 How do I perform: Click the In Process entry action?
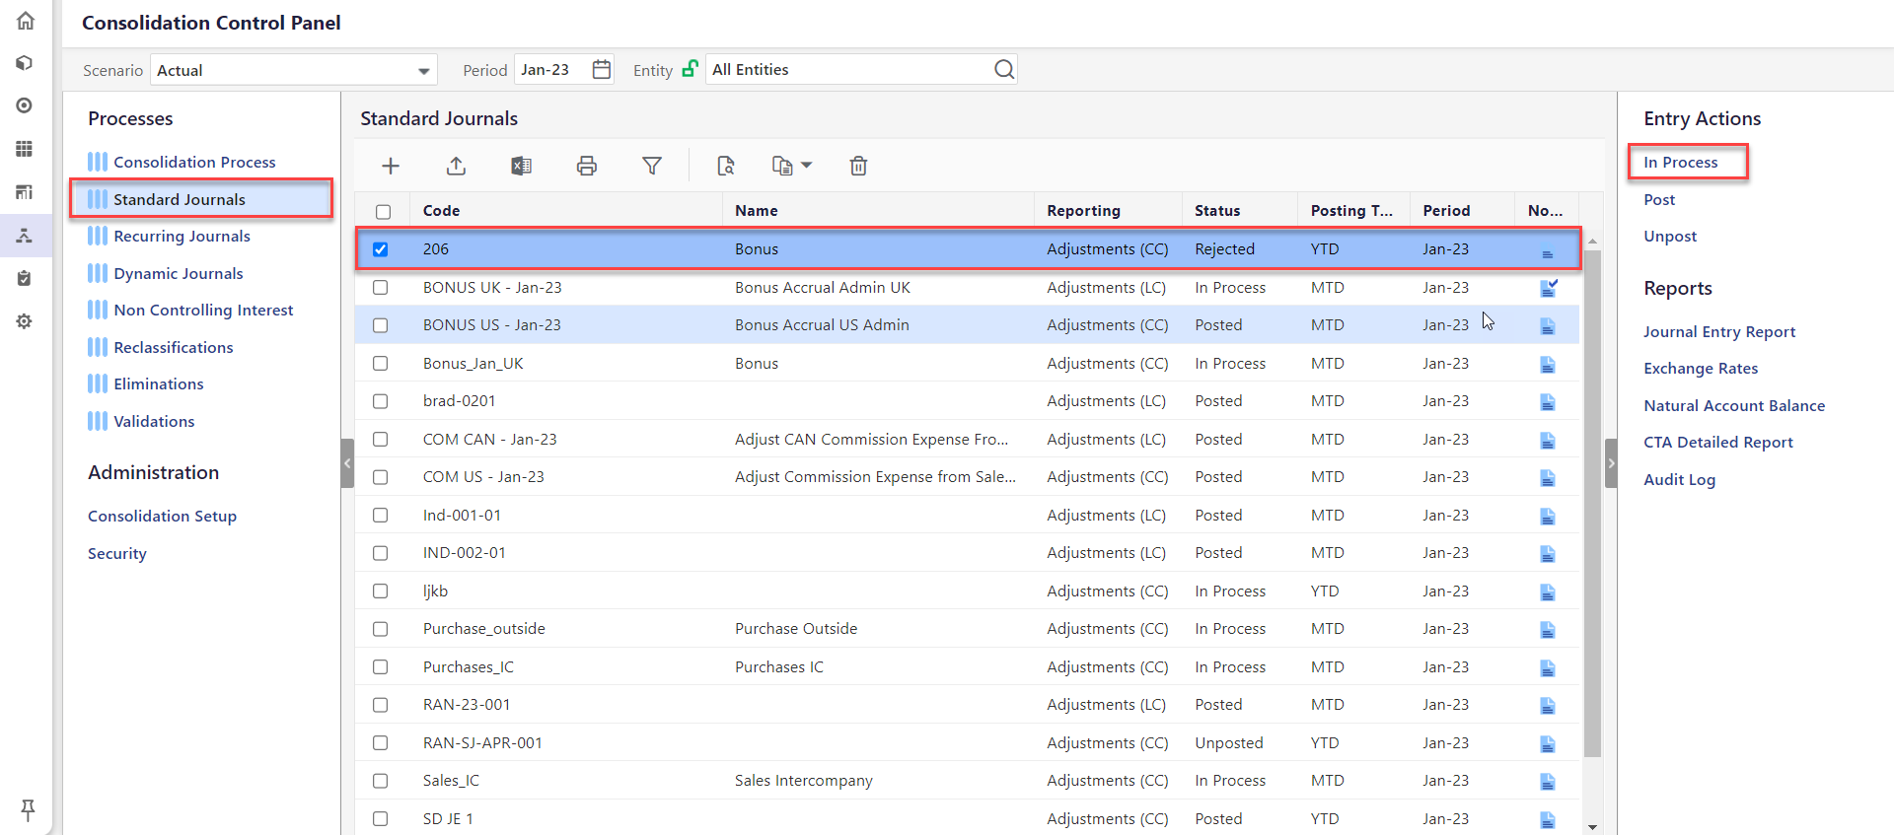(1680, 162)
